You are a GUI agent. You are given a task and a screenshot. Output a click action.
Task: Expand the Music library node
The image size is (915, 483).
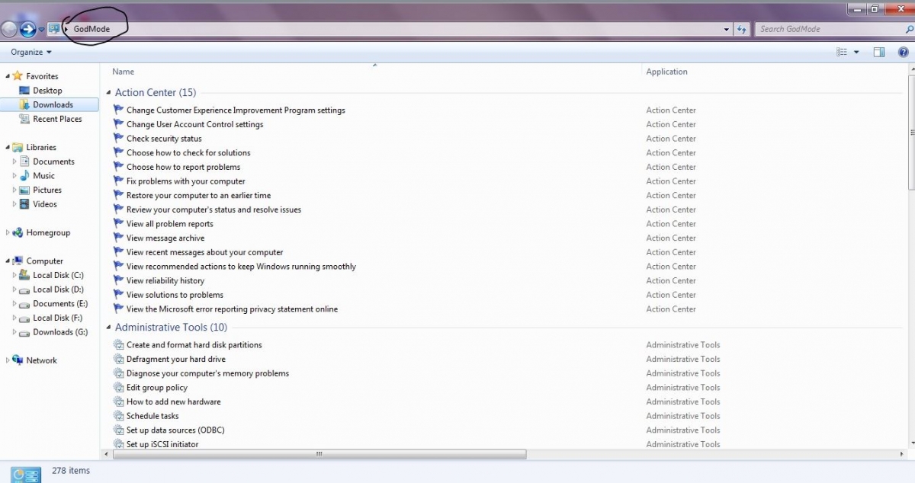click(14, 176)
